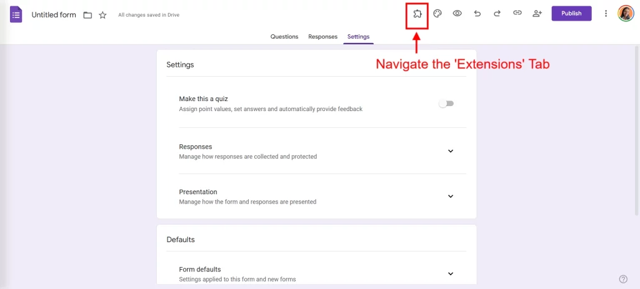
Task: Click the Redo arrow
Action: 497,14
